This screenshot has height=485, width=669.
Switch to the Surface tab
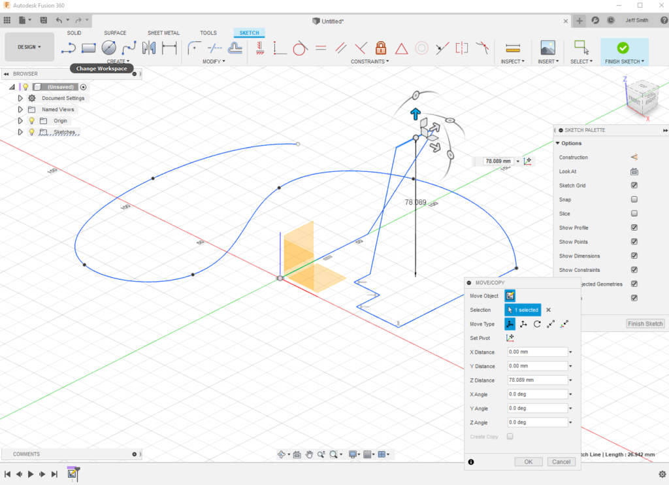[x=115, y=33]
